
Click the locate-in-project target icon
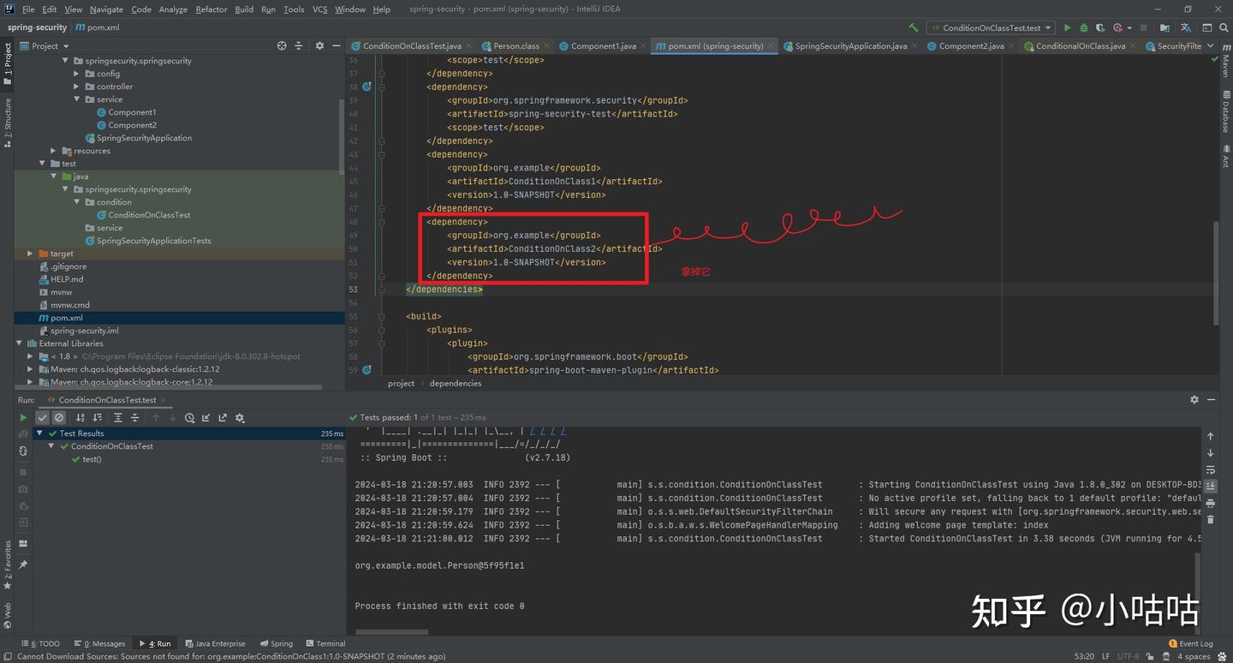coord(282,46)
